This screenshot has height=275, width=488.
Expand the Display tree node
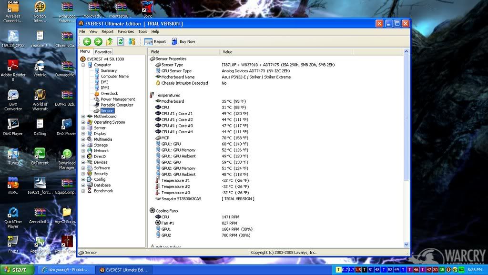83,134
